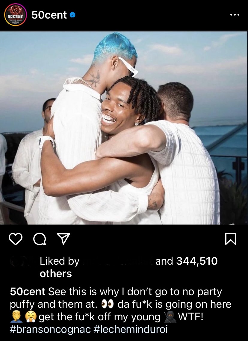This screenshot has height=341, width=248.
Task: Open the #bransoncognac hashtag
Action: point(50,329)
